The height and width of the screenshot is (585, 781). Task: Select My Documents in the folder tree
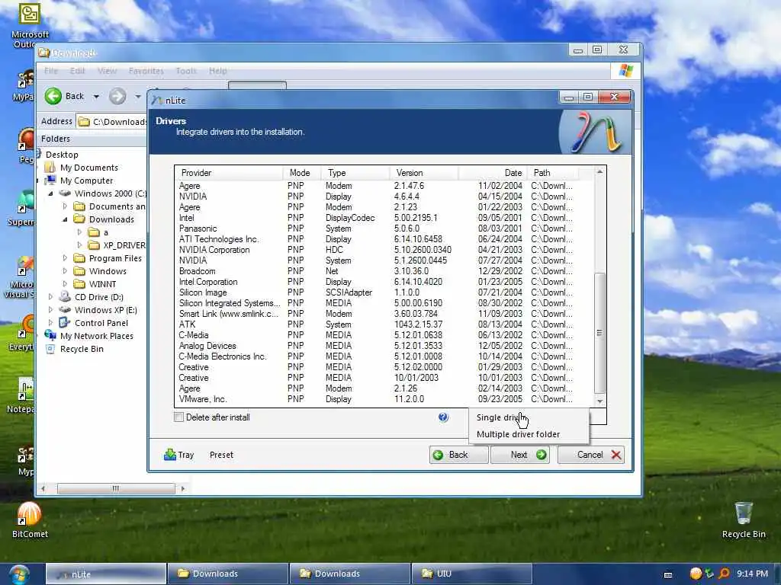(89, 168)
